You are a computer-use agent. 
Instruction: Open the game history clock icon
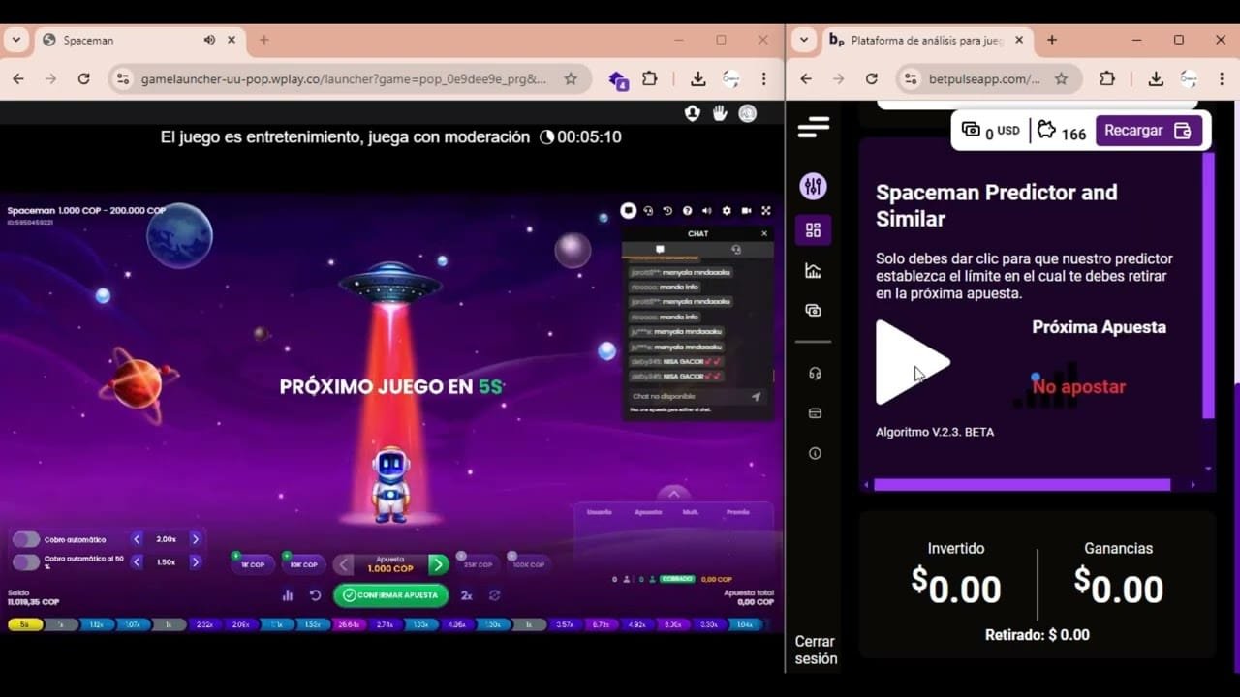coord(667,210)
